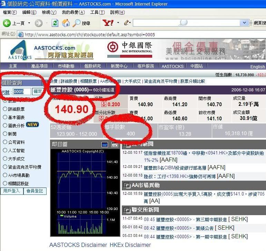Select the 基本圖表 radio option
This screenshot has width=266, height=251.
(5, 117)
